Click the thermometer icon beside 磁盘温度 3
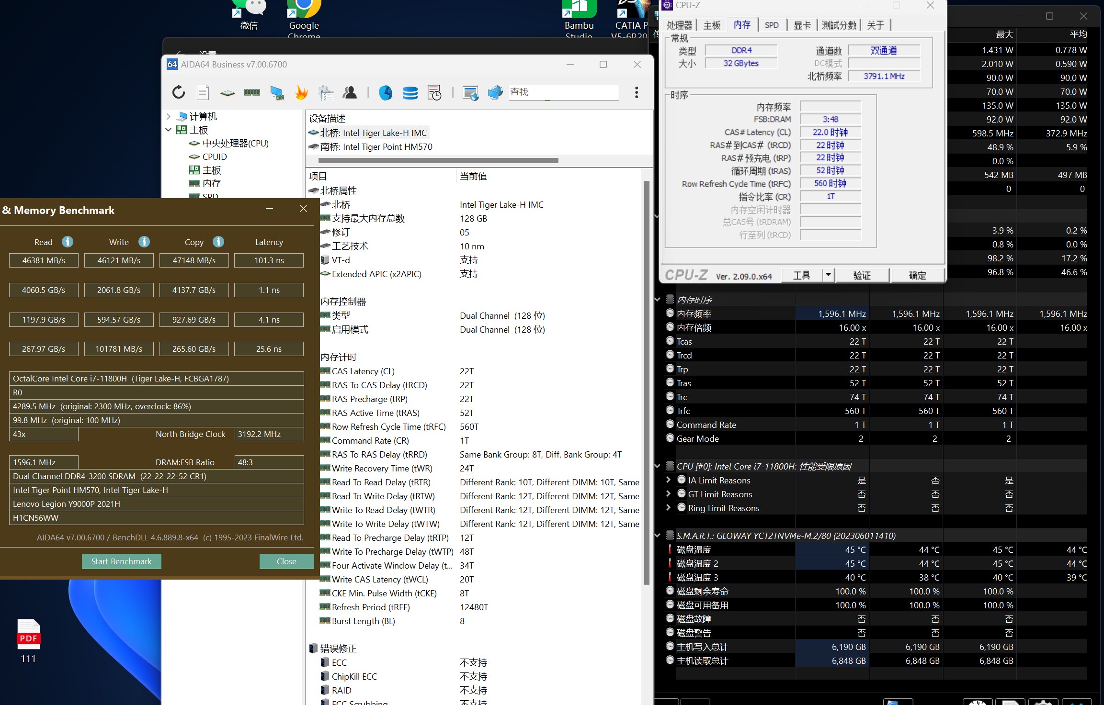This screenshot has width=1104, height=705. pos(670,577)
